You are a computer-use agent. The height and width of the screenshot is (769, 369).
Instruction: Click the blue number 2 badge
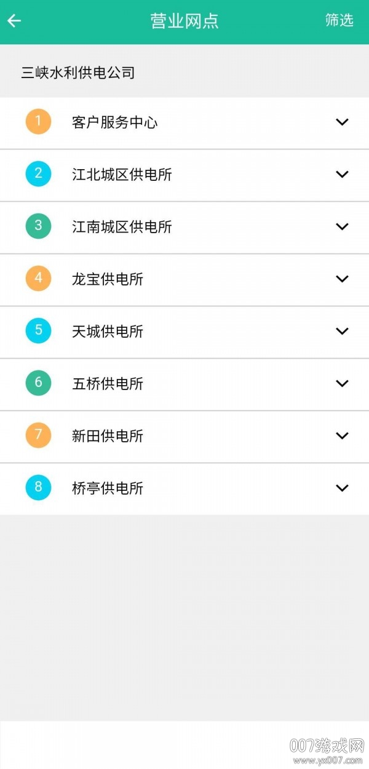[38, 173]
